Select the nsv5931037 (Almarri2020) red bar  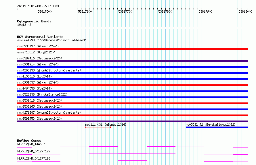132,85
